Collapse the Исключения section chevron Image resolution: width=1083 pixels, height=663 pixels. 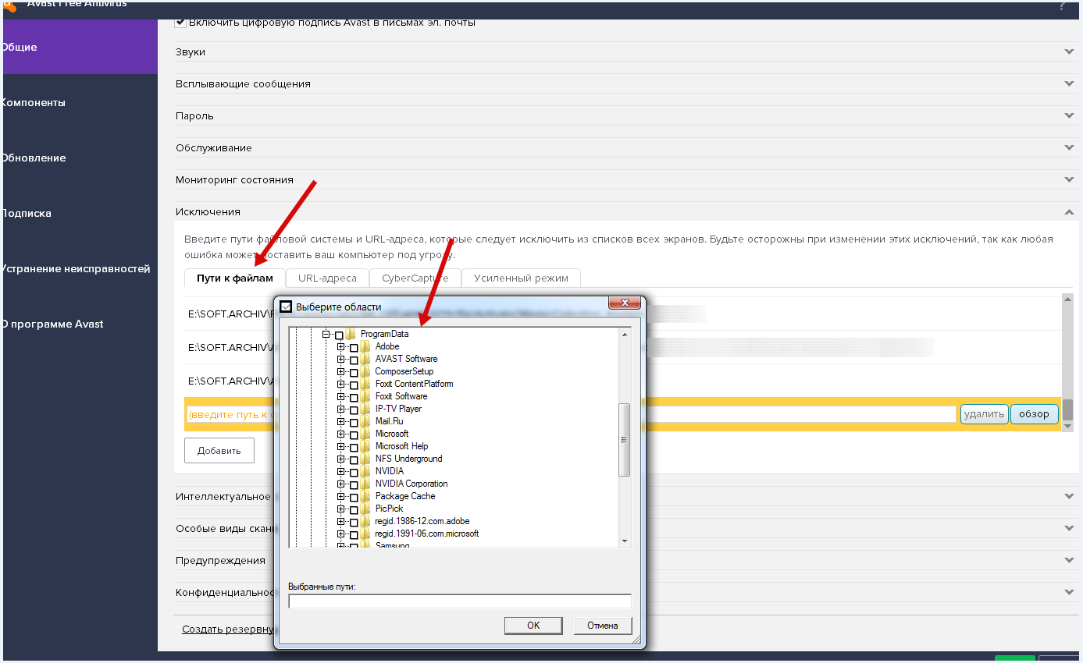click(1069, 211)
